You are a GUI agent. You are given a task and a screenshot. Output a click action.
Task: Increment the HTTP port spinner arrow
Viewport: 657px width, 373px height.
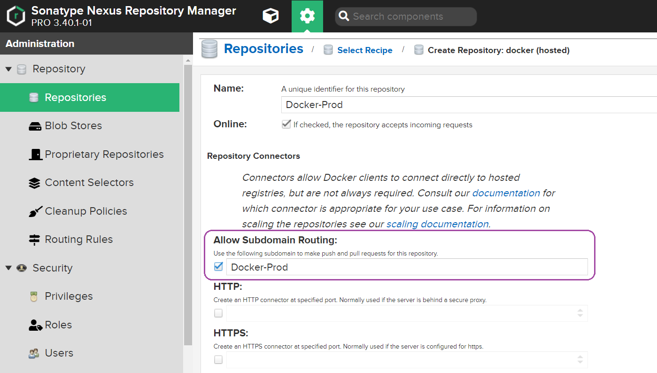(x=580, y=311)
